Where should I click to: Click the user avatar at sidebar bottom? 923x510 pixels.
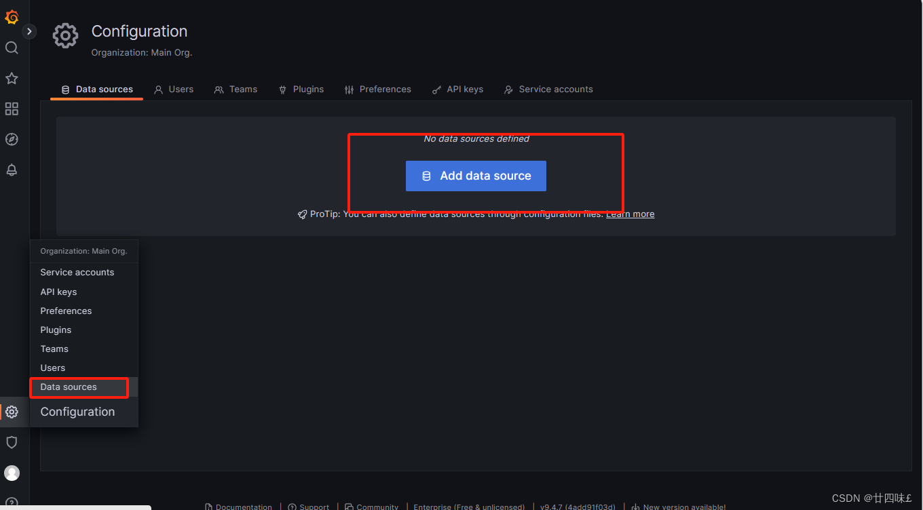11,473
